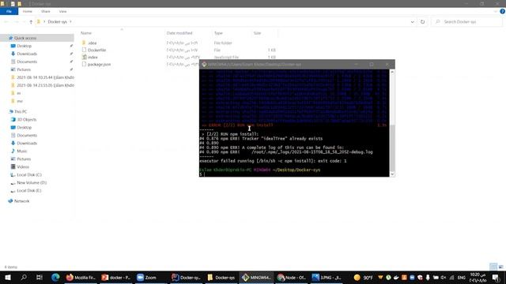This screenshot has height=284, width=506.
Task: Switch to Node Chrome taskbar window
Action: click(x=292, y=278)
